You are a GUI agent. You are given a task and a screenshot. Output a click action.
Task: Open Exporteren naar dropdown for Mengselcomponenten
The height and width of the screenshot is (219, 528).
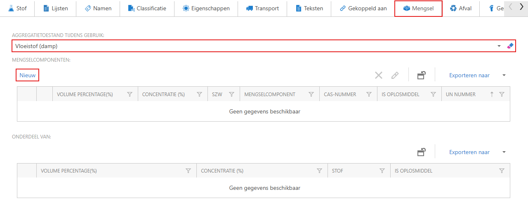(504, 75)
